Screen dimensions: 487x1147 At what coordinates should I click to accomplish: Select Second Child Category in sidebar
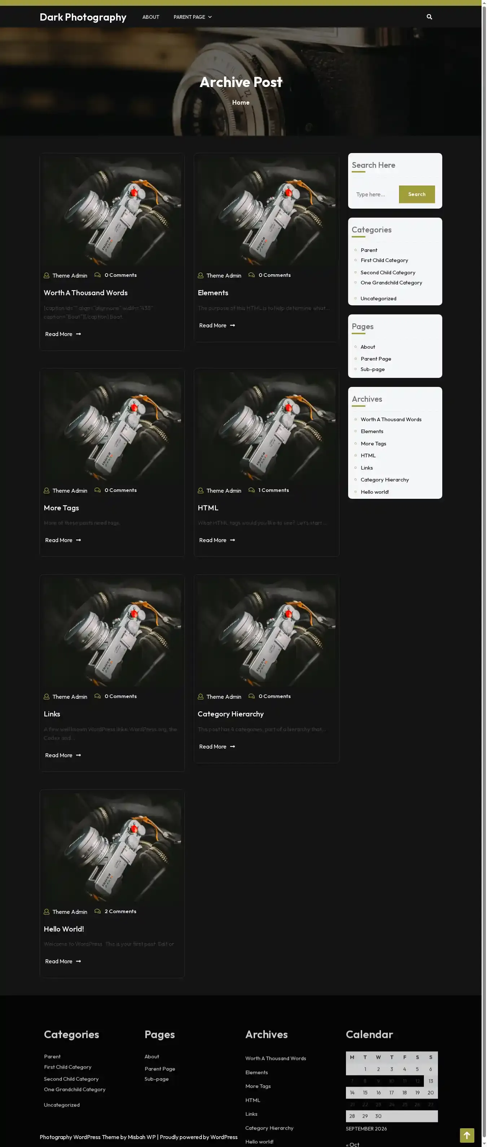pos(388,272)
